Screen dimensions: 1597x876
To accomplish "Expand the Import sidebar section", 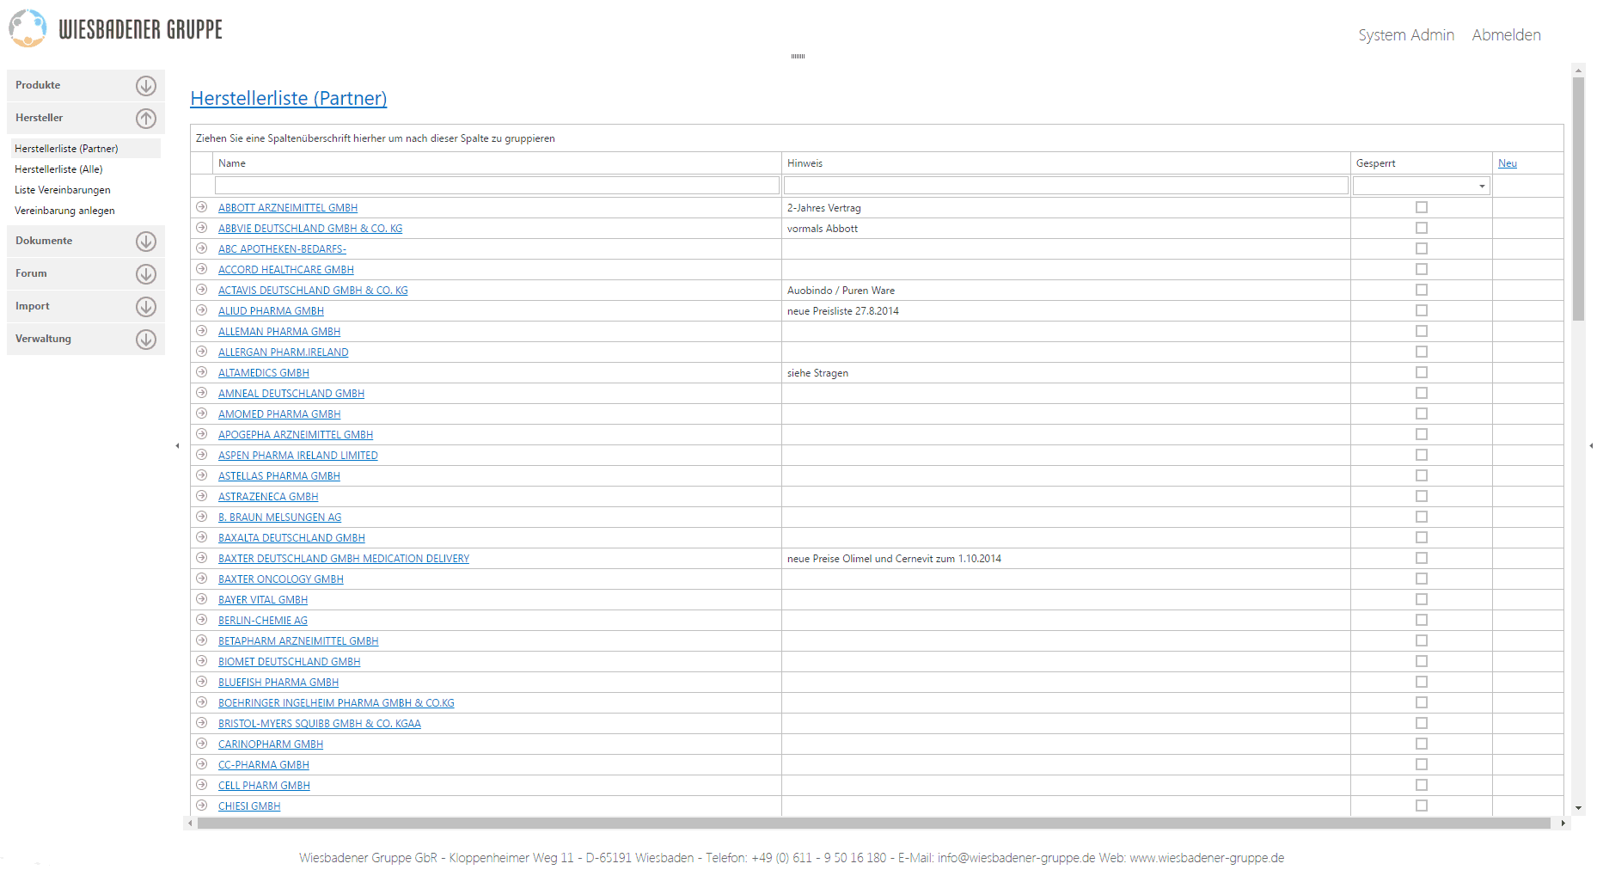I will click(x=146, y=306).
